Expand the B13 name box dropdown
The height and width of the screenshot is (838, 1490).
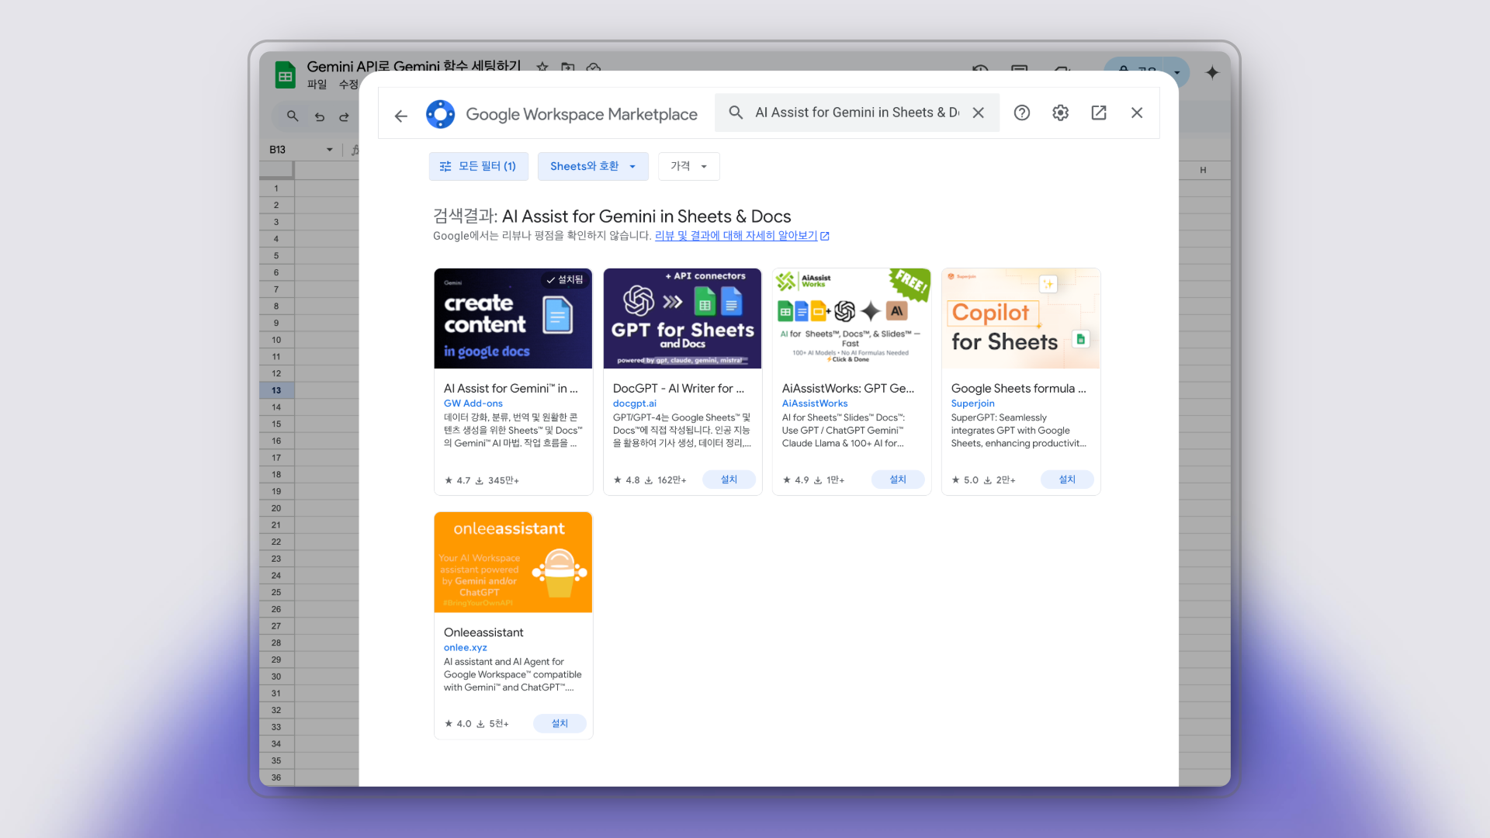pos(329,150)
